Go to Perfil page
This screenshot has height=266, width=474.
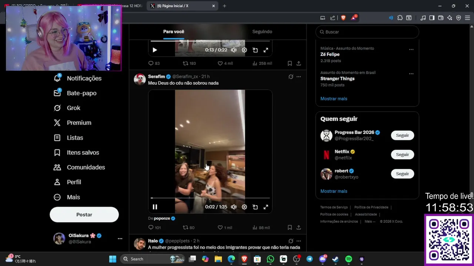click(67, 182)
